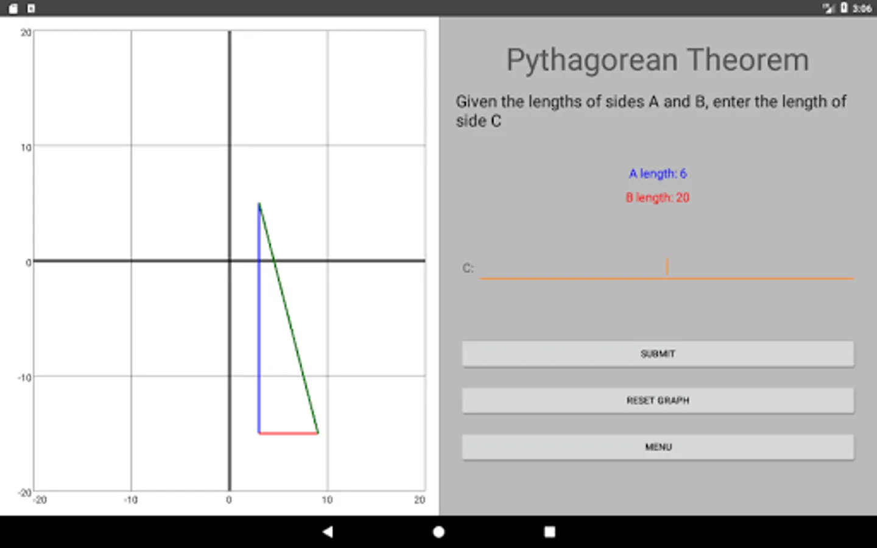877x548 pixels.
Task: Click the green hypotenuse line on graph
Action: tap(289, 318)
